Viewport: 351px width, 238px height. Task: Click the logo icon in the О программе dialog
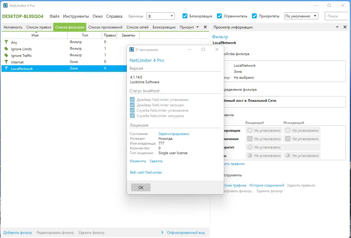132,49
